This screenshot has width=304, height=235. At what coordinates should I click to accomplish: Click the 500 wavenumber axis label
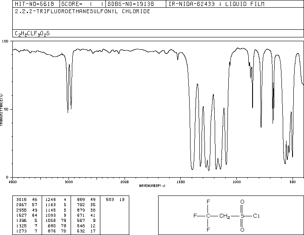click(x=293, y=182)
